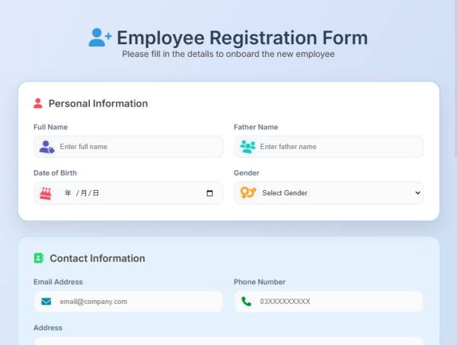
Task: Click the envelope icon in Email field
Action: point(46,302)
